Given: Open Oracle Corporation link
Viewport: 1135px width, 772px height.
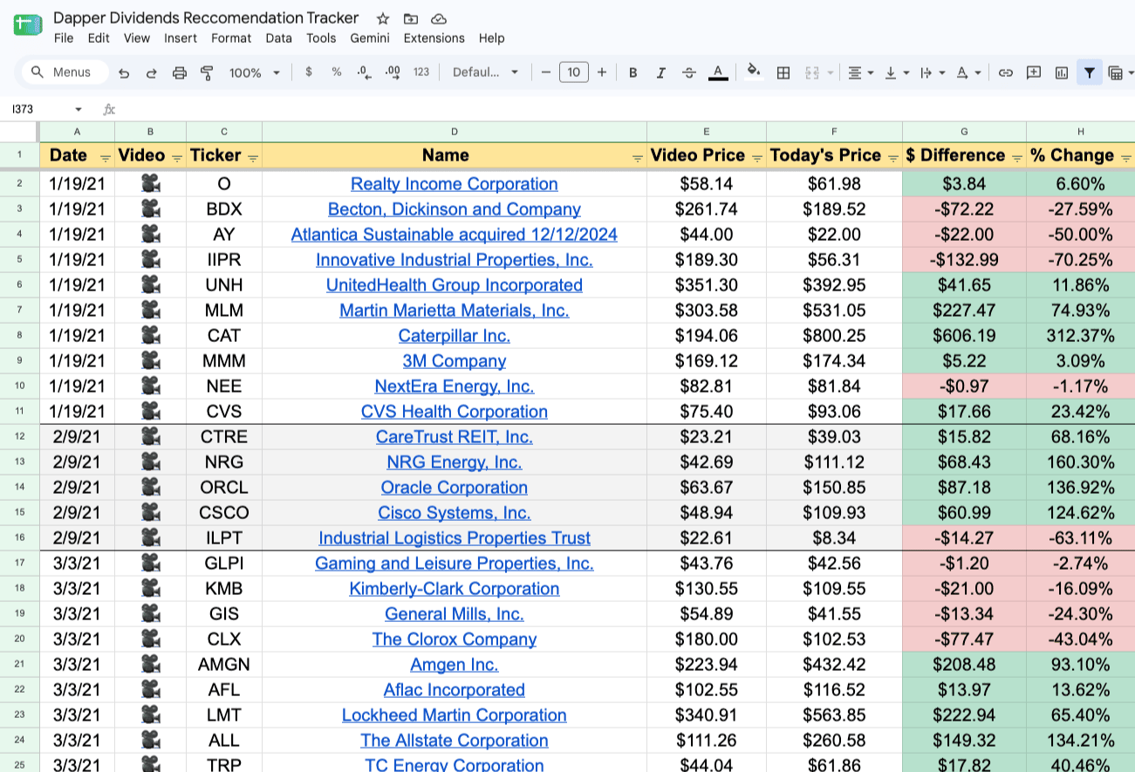Looking at the screenshot, I should point(455,488).
